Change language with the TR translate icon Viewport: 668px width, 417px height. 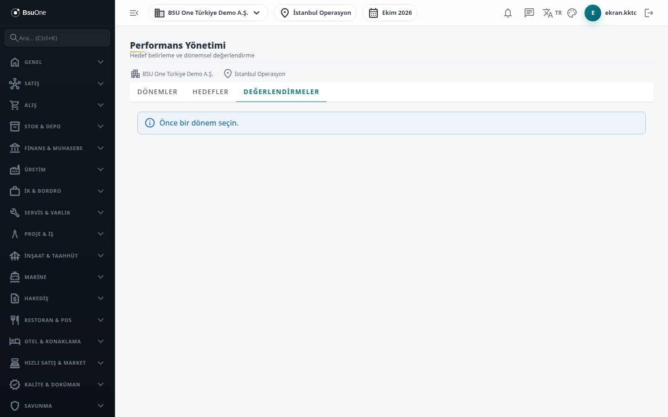click(552, 13)
